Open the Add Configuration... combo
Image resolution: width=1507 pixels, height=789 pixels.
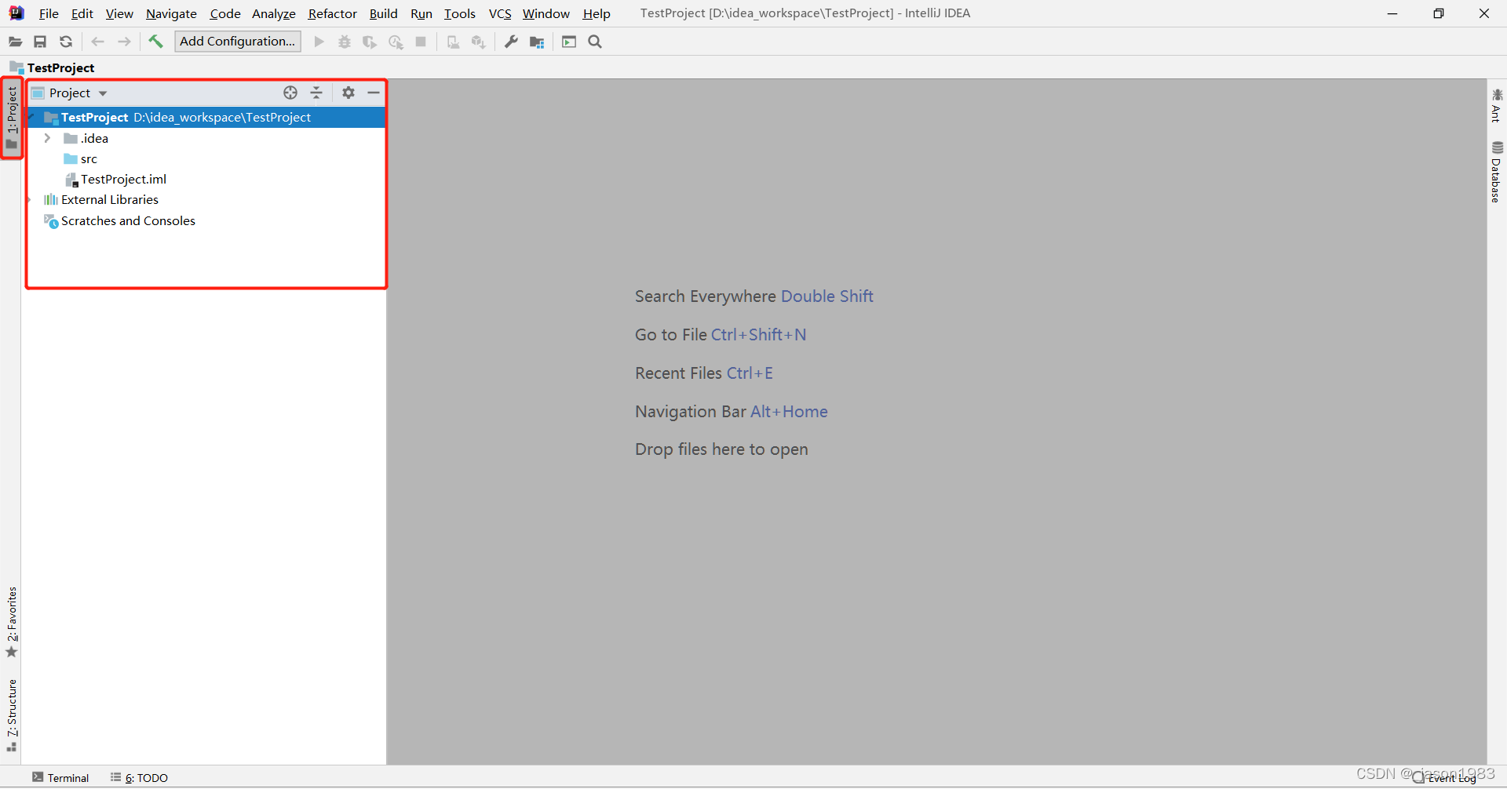[x=237, y=42]
